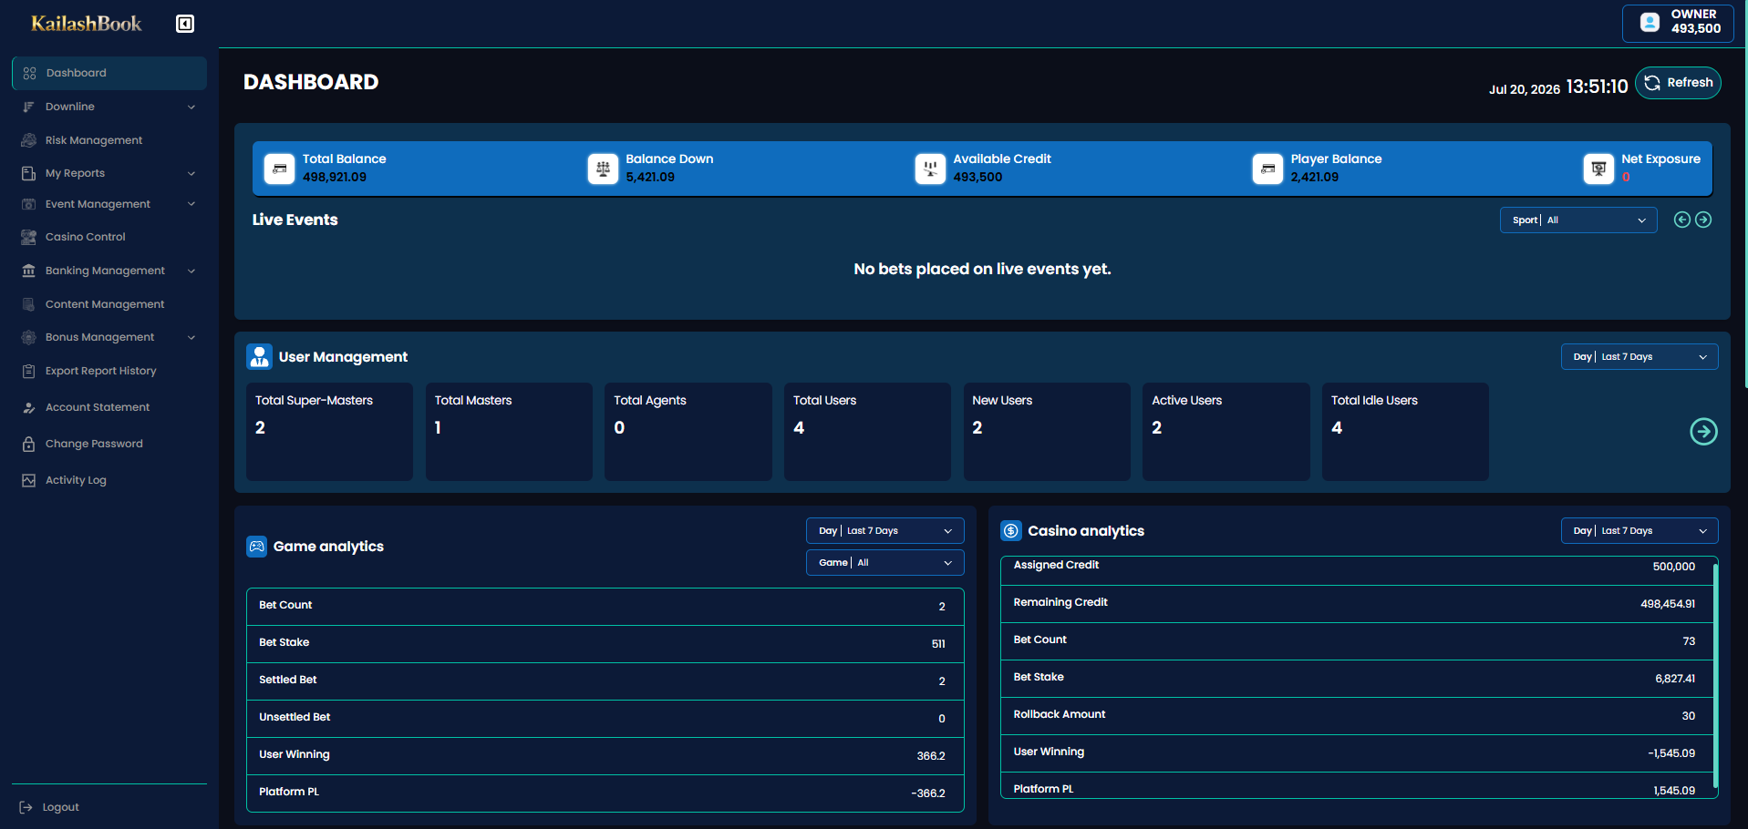Click the Balance Down icon
Screen dimensions: 1748x829
603,169
